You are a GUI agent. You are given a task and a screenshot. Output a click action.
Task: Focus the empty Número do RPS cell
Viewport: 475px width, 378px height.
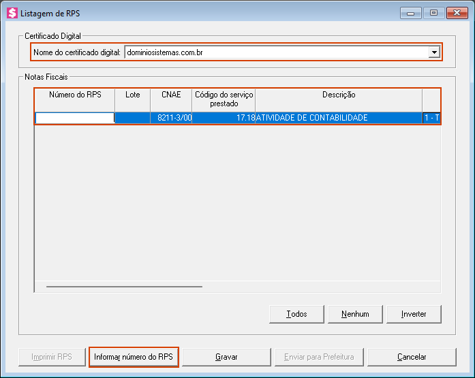75,118
